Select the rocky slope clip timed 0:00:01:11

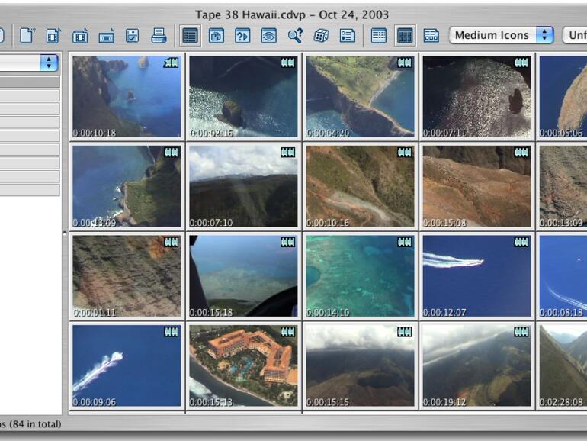point(127,276)
